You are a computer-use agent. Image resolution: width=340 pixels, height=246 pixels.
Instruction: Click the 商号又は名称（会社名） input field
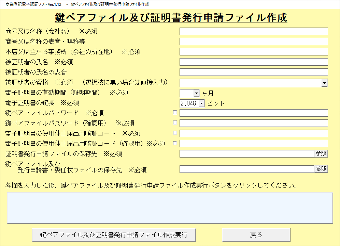pos(253,31)
